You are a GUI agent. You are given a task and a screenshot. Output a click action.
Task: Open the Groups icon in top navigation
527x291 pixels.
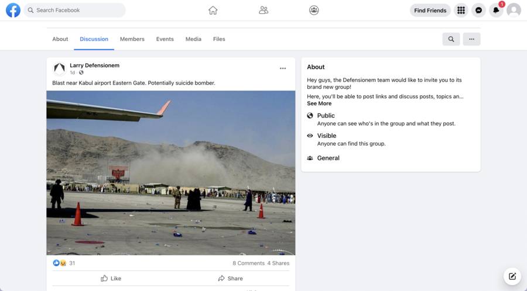[x=314, y=10]
